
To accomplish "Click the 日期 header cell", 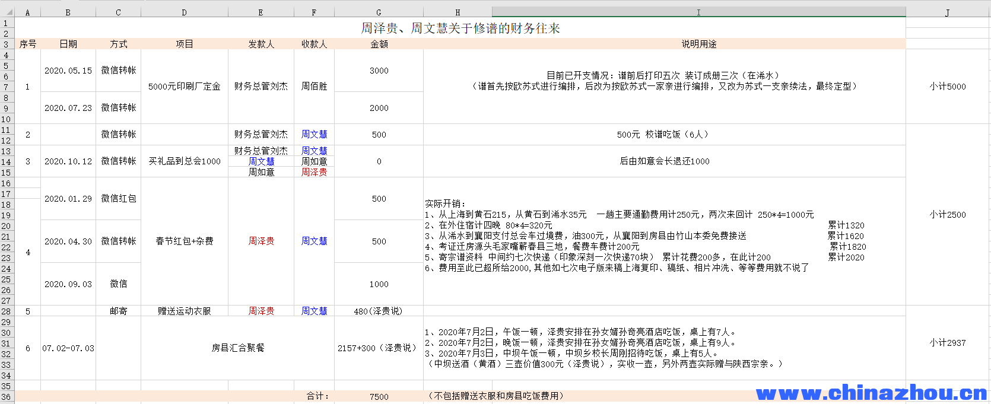I will (x=68, y=44).
